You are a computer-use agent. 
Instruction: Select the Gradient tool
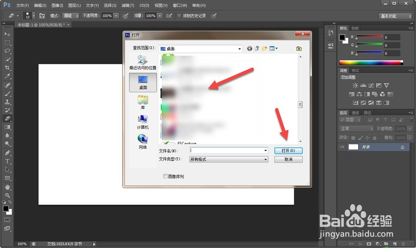point(7,127)
